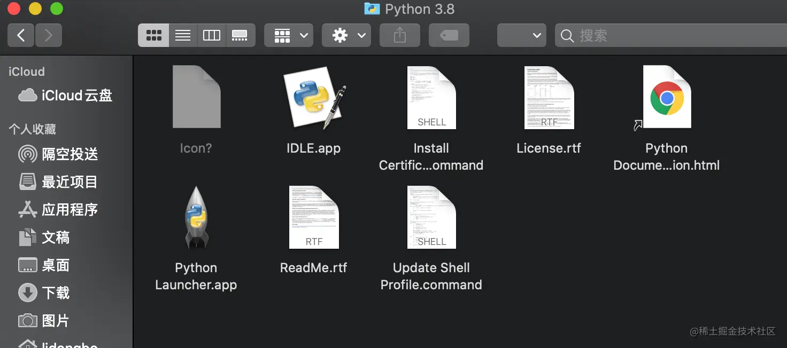The height and width of the screenshot is (348, 787).
Task: Select the Install Certificates.command shell file icon
Action: [x=431, y=98]
